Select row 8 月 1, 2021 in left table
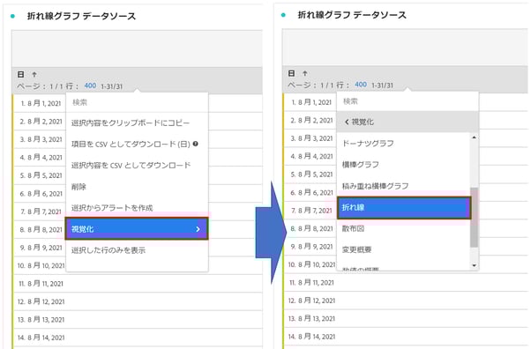Screen dimensions: 531x349 [x=41, y=103]
